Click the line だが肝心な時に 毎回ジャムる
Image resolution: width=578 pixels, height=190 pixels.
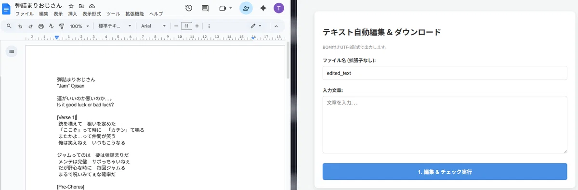(92, 168)
